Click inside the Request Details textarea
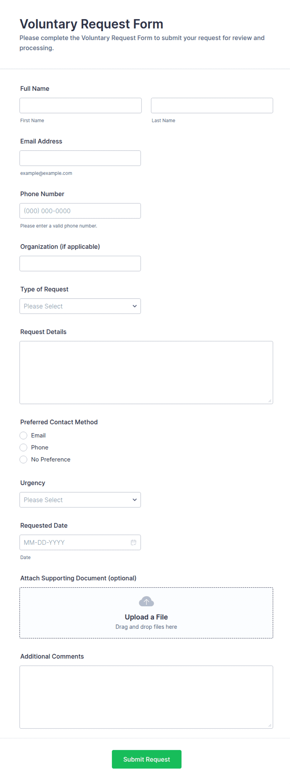The image size is (290, 784). coord(146,373)
